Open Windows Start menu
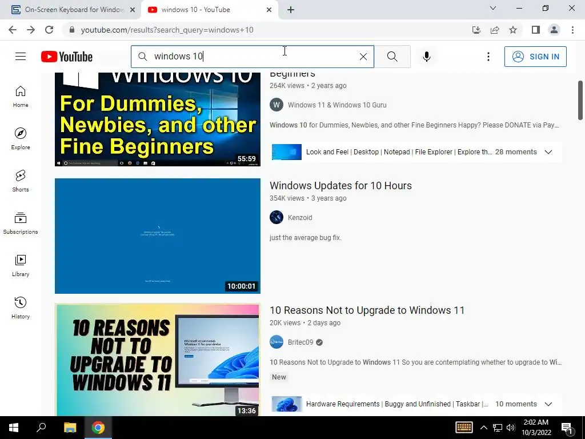 pos(14,428)
